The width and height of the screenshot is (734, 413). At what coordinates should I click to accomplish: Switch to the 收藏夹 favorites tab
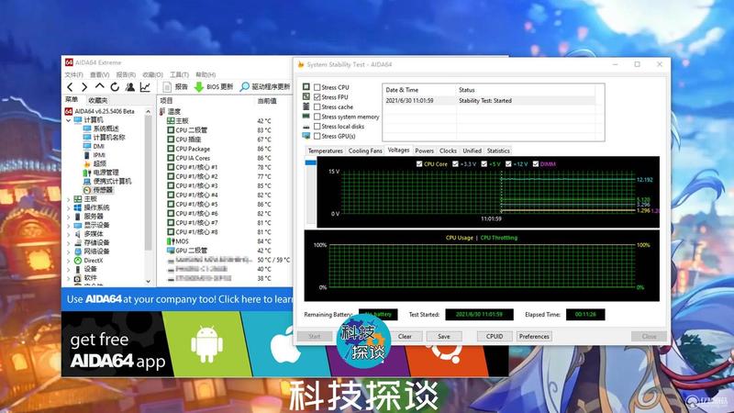(97, 100)
